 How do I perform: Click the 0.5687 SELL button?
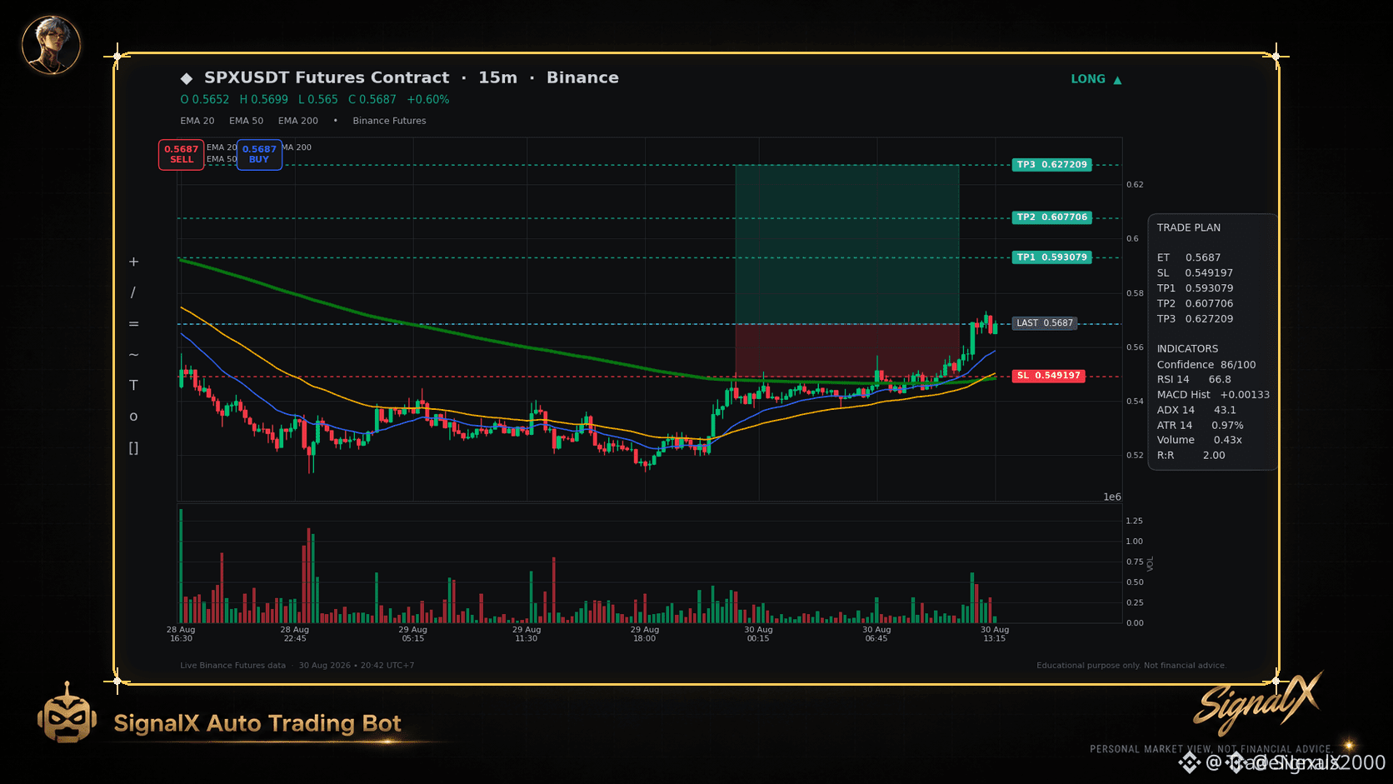[182, 154]
